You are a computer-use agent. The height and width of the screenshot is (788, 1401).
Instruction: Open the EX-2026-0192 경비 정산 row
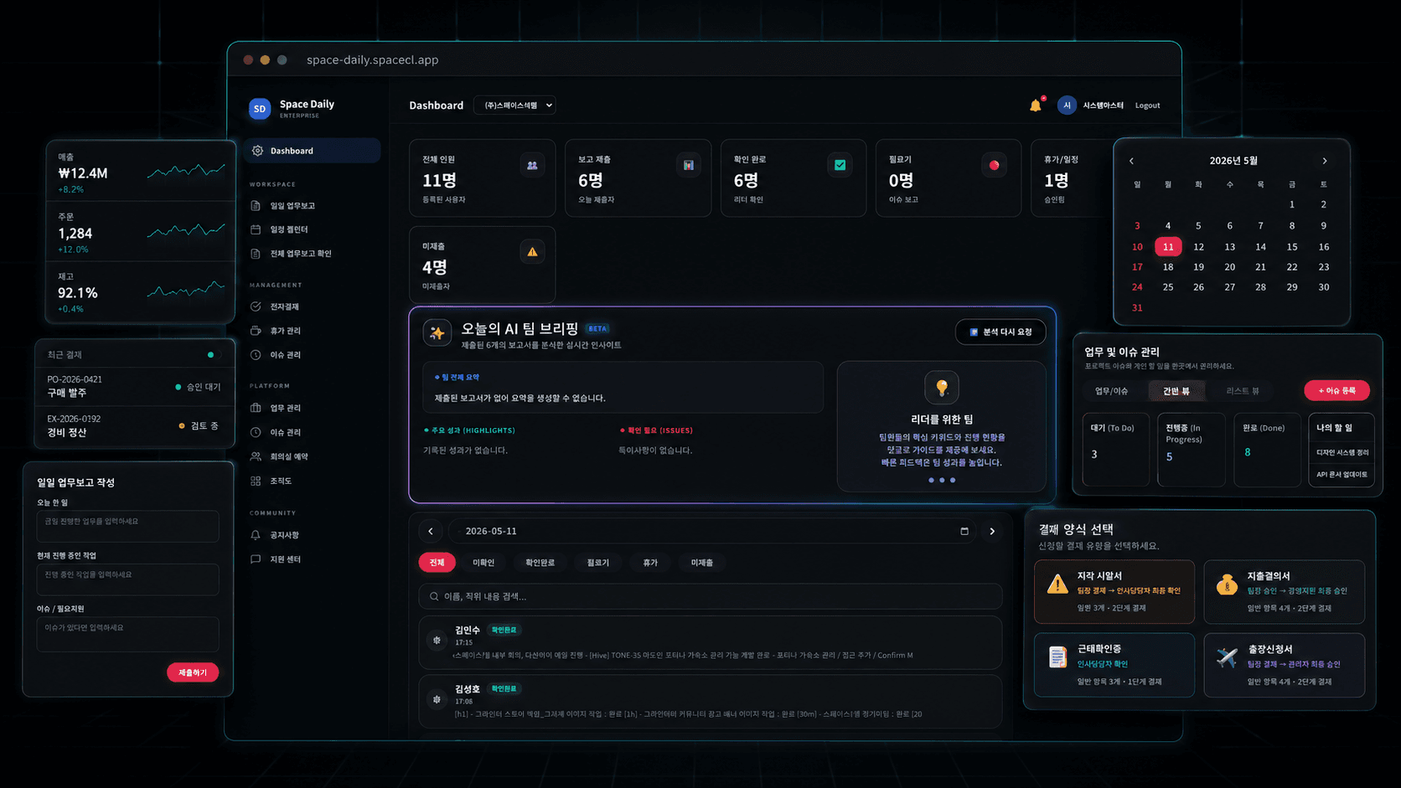coord(134,425)
